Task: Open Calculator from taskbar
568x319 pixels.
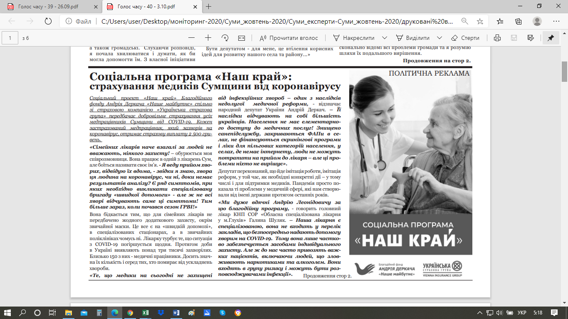Action: [x=99, y=312]
